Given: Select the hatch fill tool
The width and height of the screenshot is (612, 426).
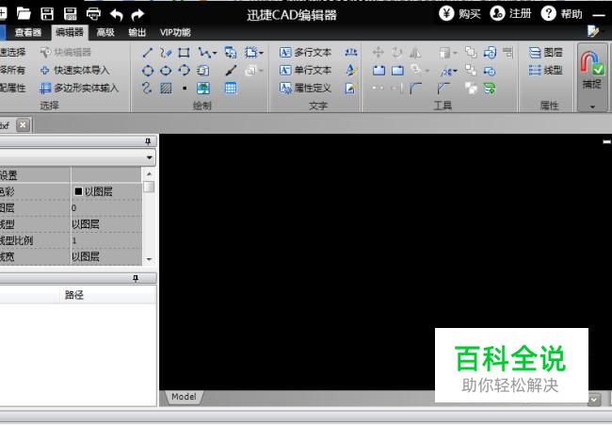Looking at the screenshot, I should coord(166,89).
